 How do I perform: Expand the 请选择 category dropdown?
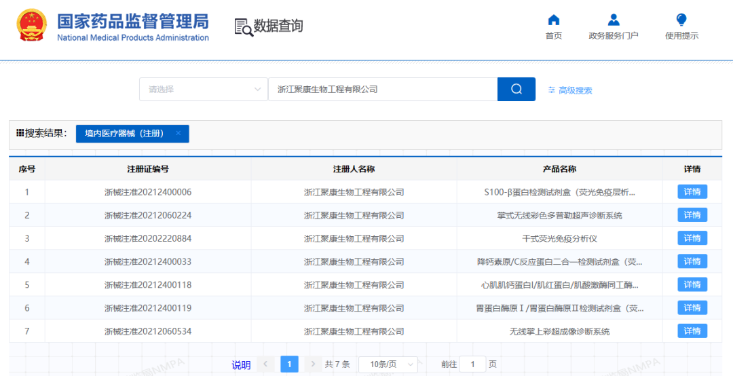204,90
